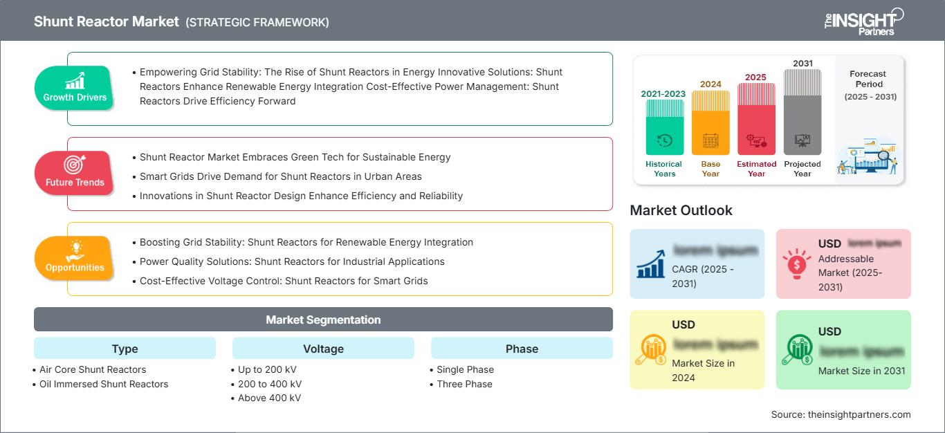
Task: Click the 'Historical Years' caption
Action: pos(664,169)
